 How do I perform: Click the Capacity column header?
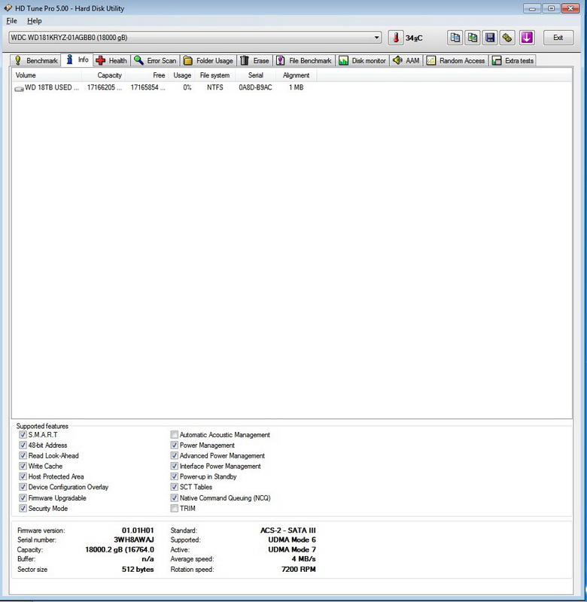pyautogui.click(x=103, y=75)
